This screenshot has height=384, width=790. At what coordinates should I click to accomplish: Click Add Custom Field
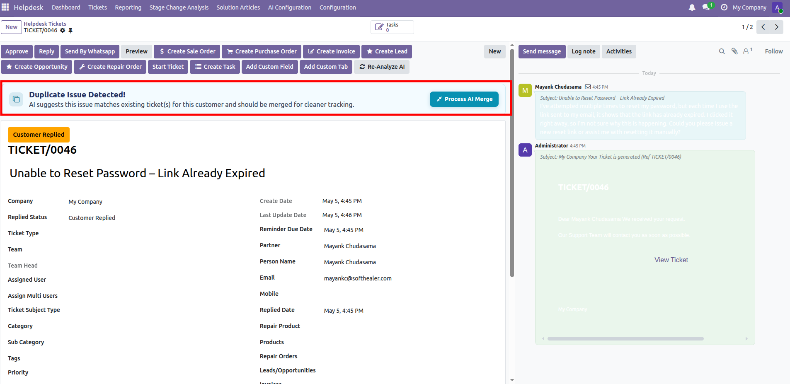pos(270,67)
